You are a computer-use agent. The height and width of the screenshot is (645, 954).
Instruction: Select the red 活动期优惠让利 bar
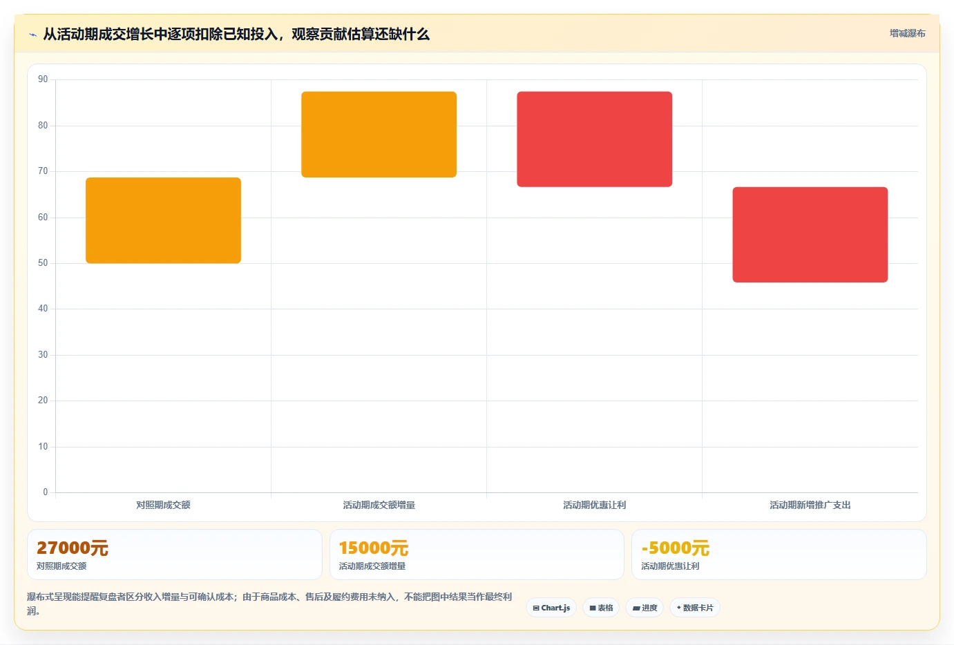click(594, 139)
